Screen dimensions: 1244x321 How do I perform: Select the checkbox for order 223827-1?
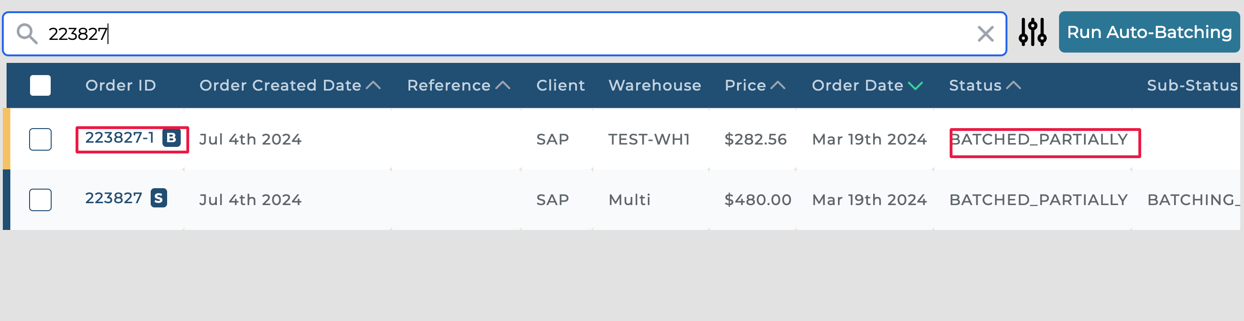(40, 139)
